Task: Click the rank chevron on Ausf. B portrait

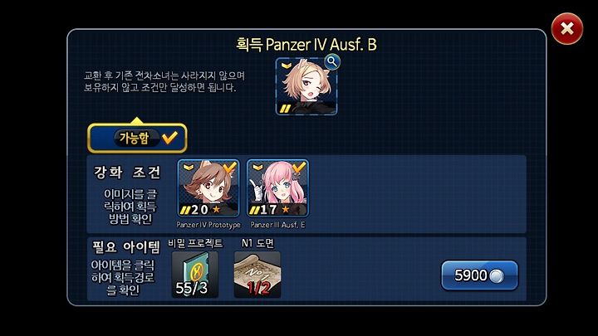Action: click(x=287, y=66)
